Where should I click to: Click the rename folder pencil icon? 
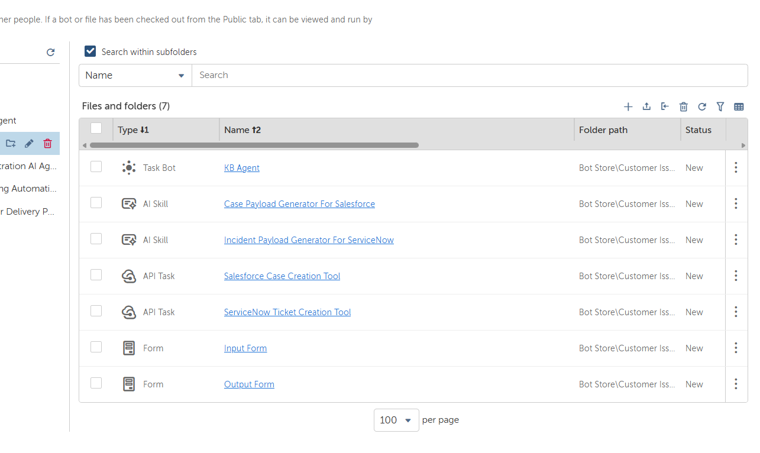[29, 143]
